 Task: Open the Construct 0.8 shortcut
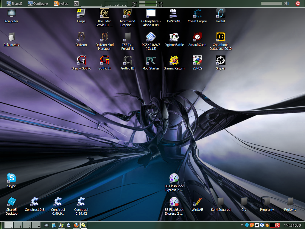tap(35, 202)
